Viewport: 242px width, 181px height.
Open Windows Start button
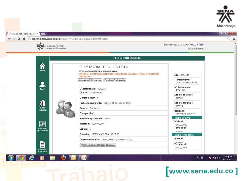click(x=11, y=158)
